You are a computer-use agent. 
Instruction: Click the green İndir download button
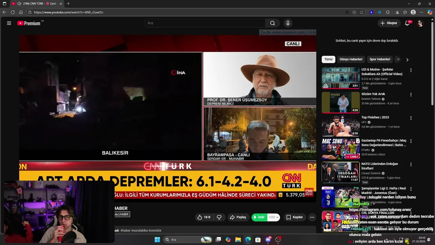pyautogui.click(x=259, y=217)
